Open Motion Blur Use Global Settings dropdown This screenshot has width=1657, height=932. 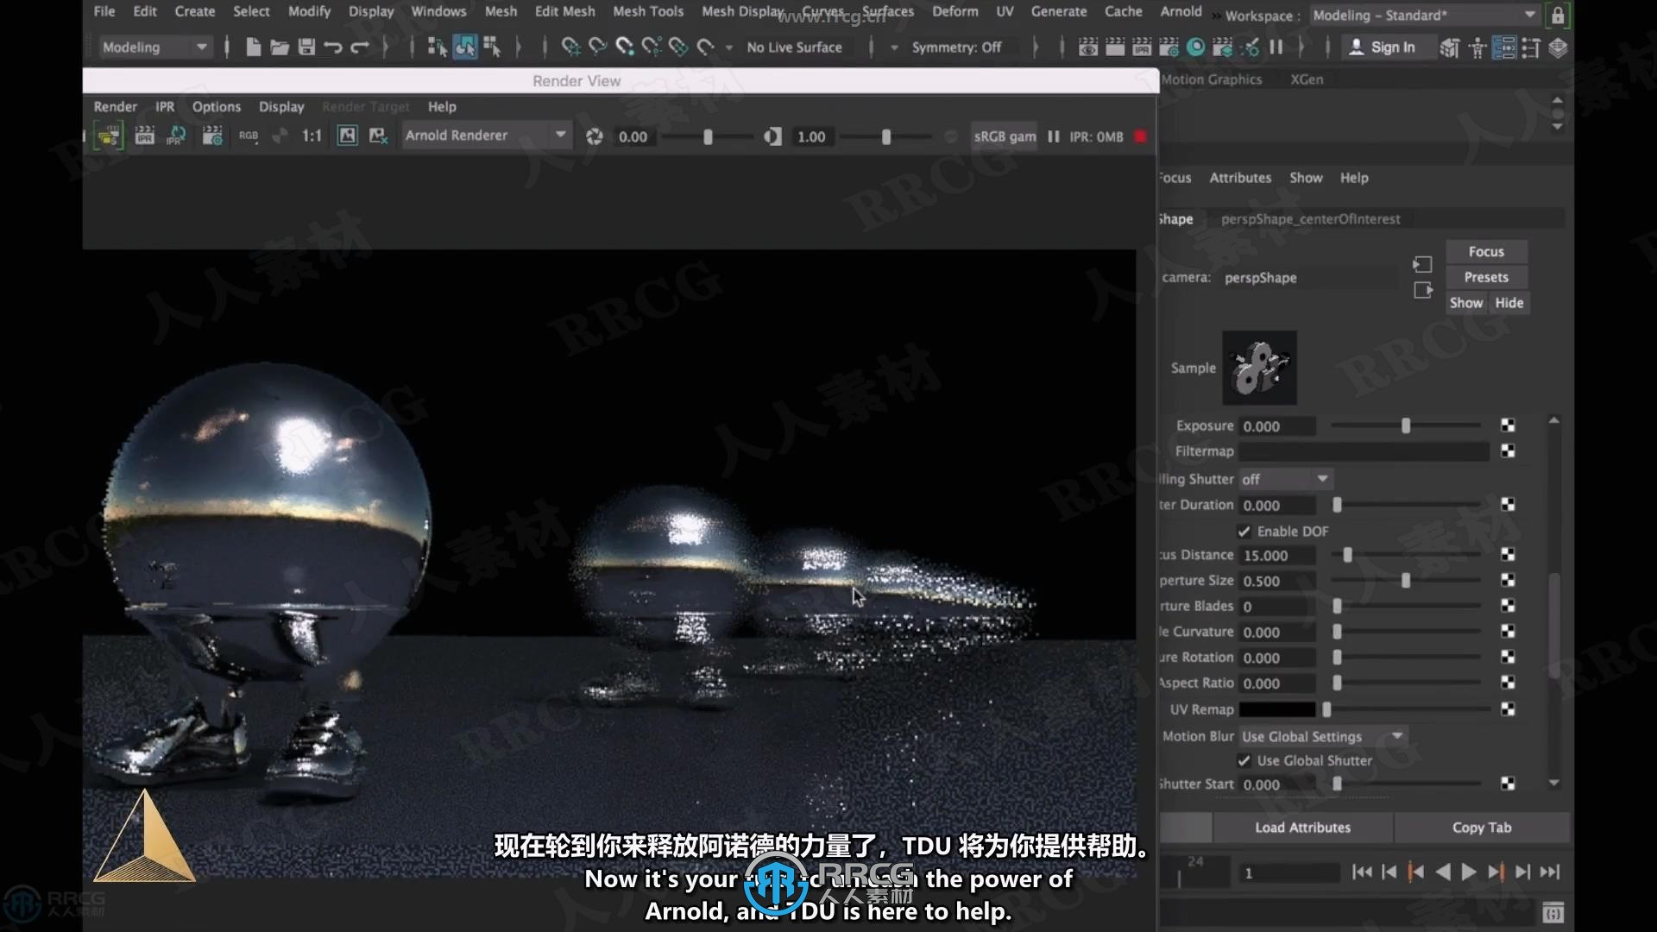point(1323,736)
